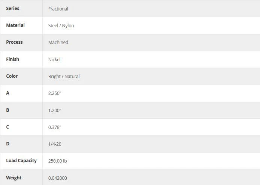Image resolution: width=260 pixels, height=185 pixels.
Task: Click the Finish label
Action: pyautogui.click(x=13, y=59)
